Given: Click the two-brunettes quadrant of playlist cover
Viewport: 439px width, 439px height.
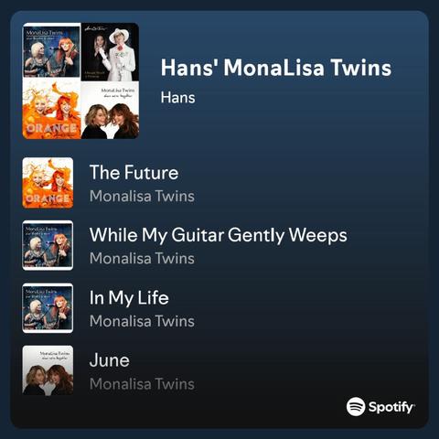Looking at the screenshot, I should click(x=110, y=110).
